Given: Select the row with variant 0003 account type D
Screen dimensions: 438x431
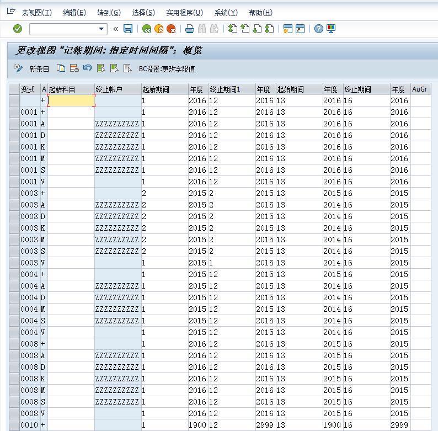Looking at the screenshot, I should [14, 216].
